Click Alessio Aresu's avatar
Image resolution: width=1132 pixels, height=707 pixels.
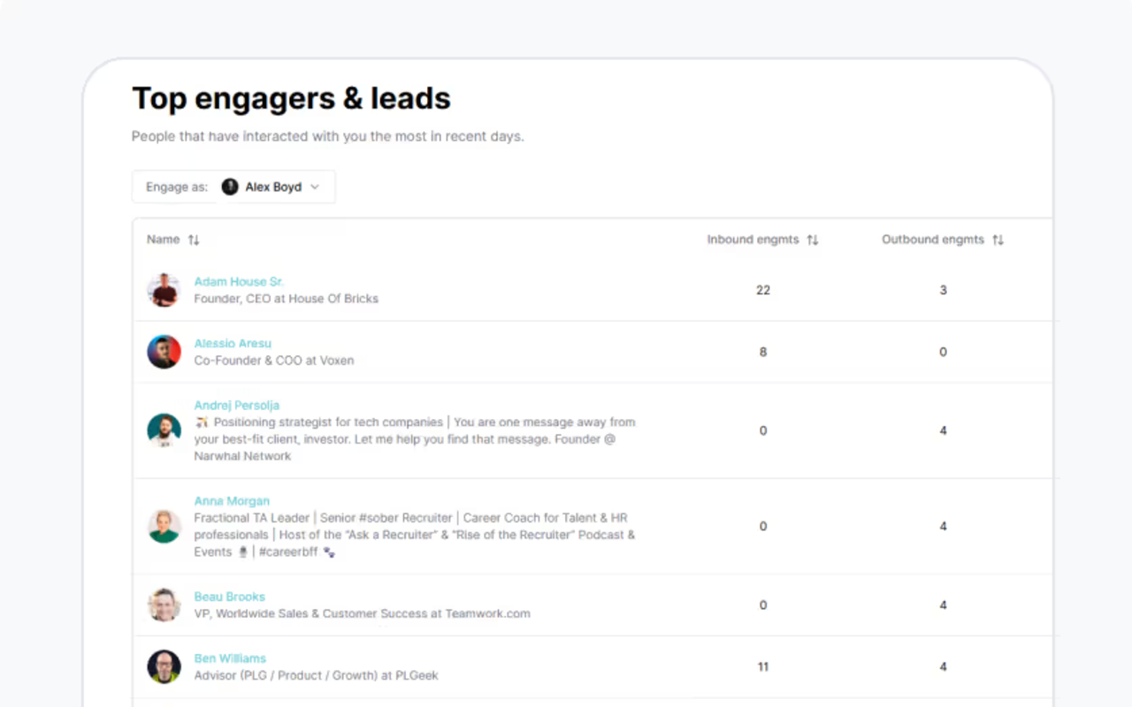[164, 352]
